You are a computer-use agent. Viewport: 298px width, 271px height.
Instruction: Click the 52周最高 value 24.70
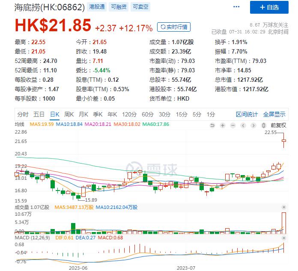tap(50, 61)
